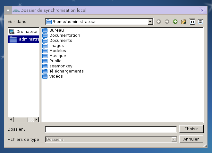This screenshot has width=212, height=153.
Task: Click the Modèles folder icon
Action: click(45, 51)
